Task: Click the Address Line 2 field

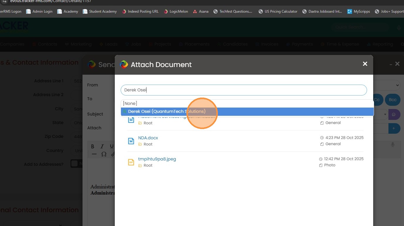Action: coord(77,95)
